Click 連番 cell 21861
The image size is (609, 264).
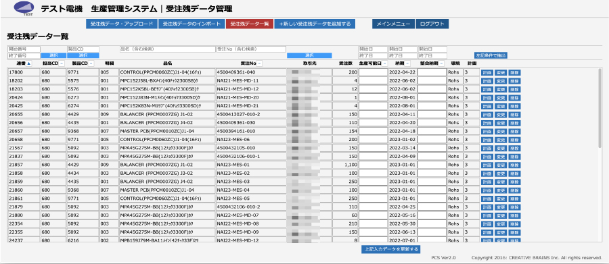click(x=24, y=199)
